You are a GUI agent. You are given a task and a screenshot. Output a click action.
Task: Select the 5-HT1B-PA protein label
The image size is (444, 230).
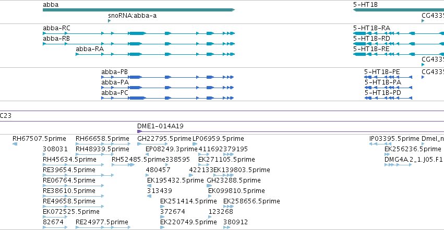383,82
